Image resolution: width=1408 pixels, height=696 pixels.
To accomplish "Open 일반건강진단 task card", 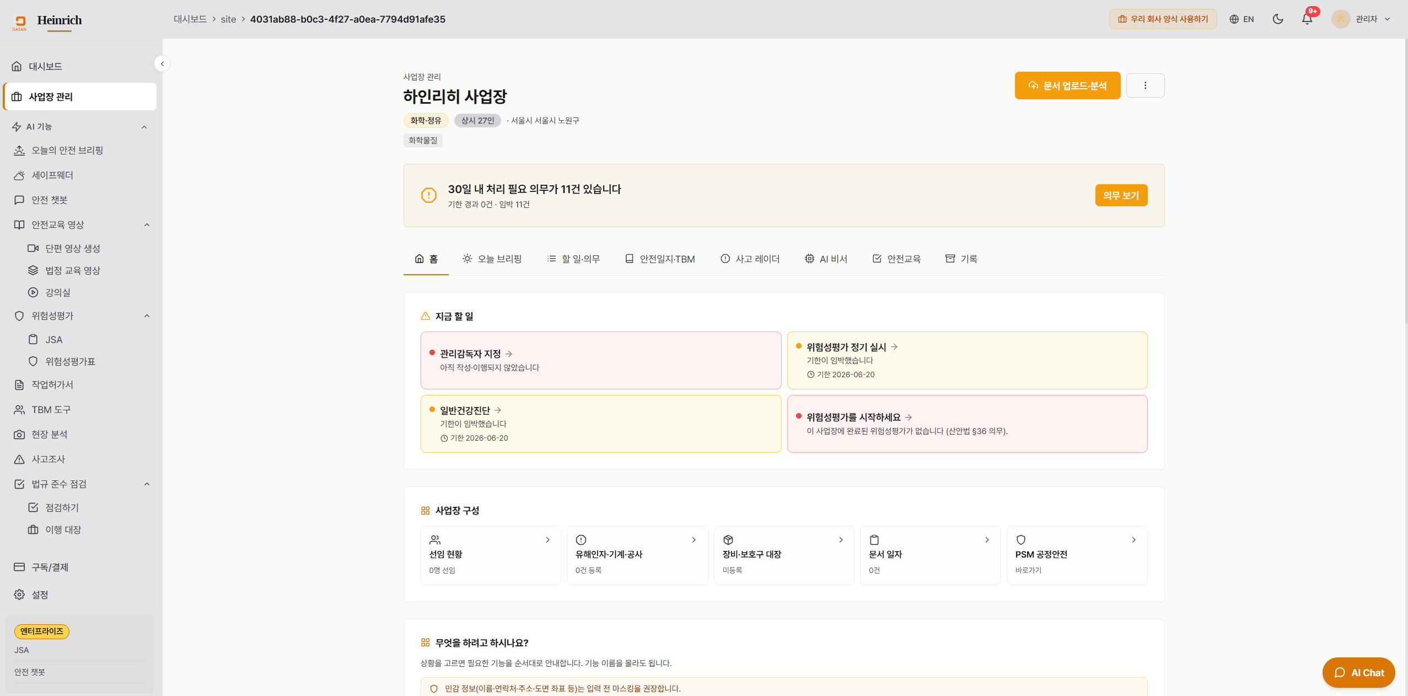I will pos(600,424).
